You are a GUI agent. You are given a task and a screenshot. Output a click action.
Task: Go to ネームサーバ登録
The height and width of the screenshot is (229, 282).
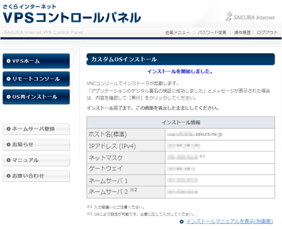[x=36, y=129]
